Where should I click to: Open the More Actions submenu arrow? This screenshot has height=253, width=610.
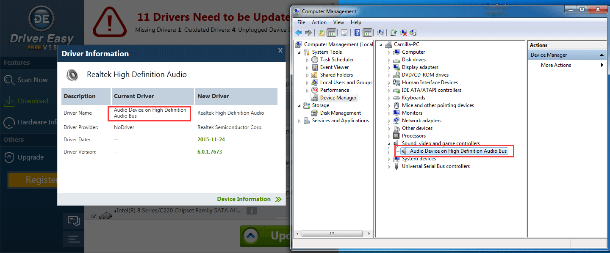pyautogui.click(x=602, y=65)
